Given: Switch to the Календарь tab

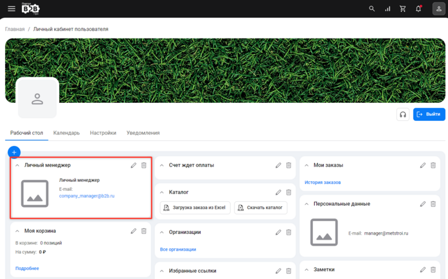Looking at the screenshot, I should tap(66, 133).
